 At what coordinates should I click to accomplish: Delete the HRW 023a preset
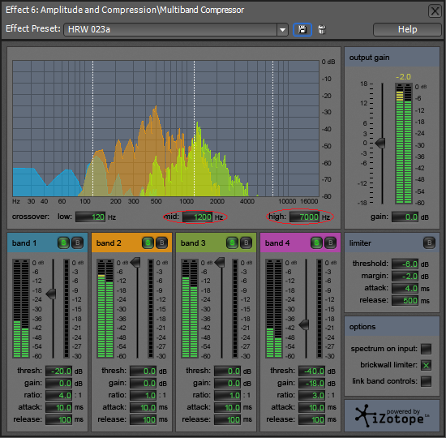pyautogui.click(x=322, y=29)
